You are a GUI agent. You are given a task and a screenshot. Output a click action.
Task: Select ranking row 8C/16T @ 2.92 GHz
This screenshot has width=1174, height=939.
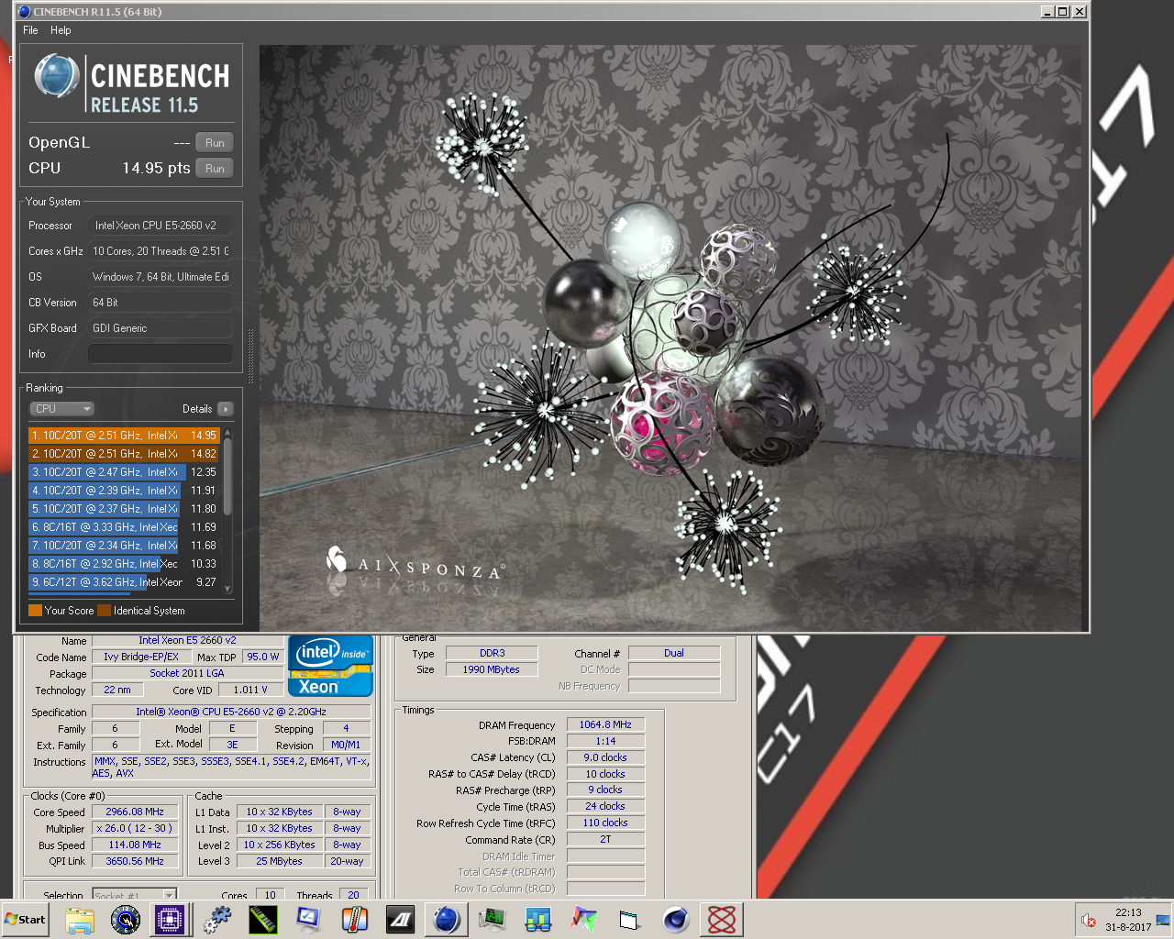coord(124,564)
